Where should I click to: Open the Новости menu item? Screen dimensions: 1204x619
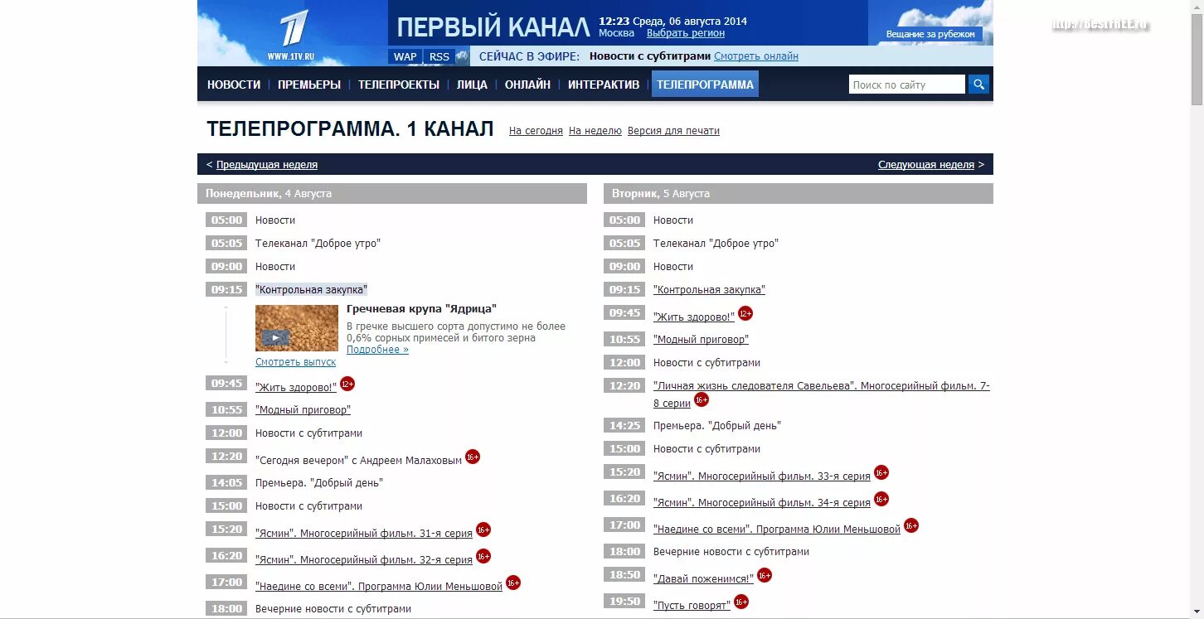234,85
